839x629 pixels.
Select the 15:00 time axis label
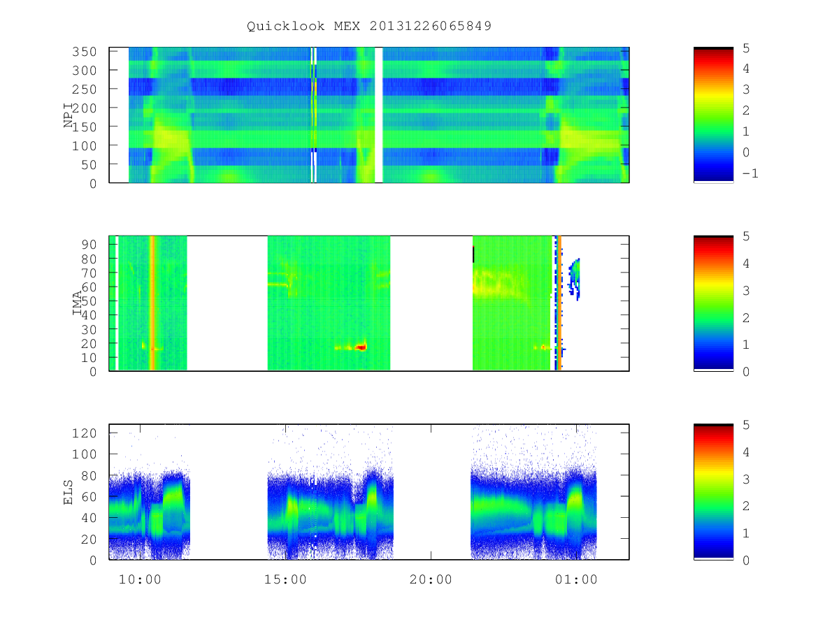pyautogui.click(x=287, y=579)
